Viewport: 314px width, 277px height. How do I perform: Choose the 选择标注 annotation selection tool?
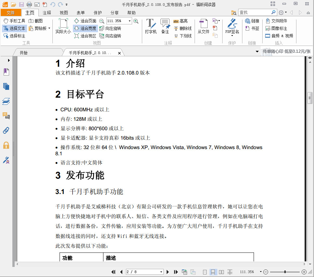[14, 36]
